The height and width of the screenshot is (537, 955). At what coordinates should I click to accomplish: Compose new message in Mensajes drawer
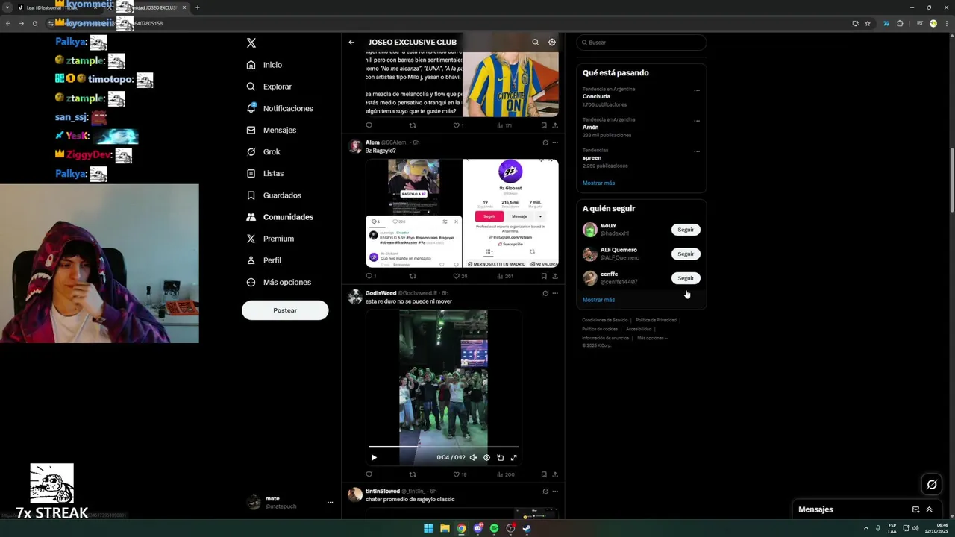click(915, 509)
